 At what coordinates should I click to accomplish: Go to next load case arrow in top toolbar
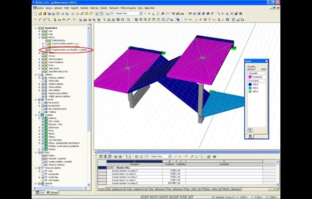[149, 14]
